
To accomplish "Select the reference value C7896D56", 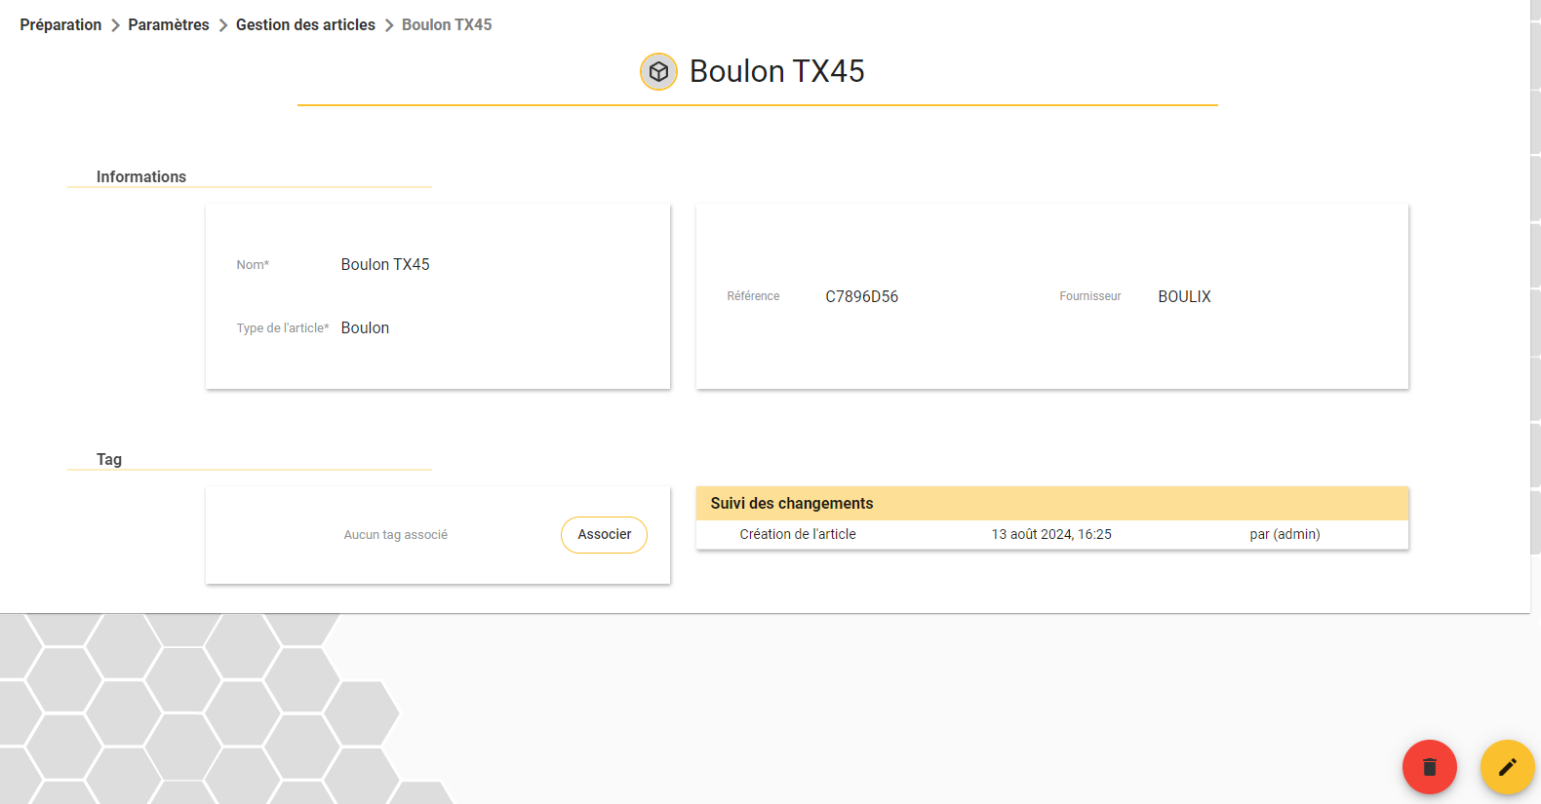I will (x=861, y=296).
